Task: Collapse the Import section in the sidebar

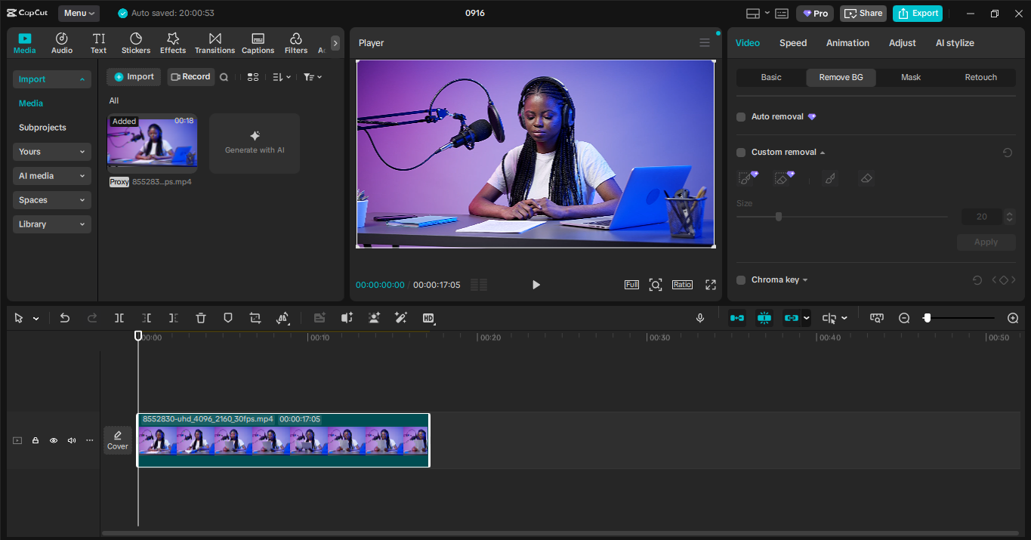Action: 83,79
